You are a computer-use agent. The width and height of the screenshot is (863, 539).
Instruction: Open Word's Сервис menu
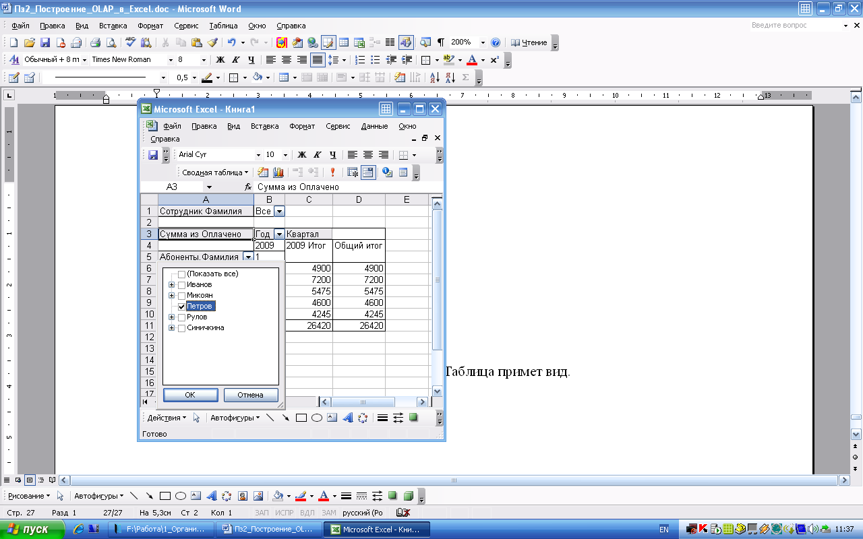[186, 26]
